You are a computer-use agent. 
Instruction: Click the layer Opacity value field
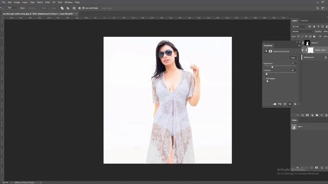(x=325, y=32)
